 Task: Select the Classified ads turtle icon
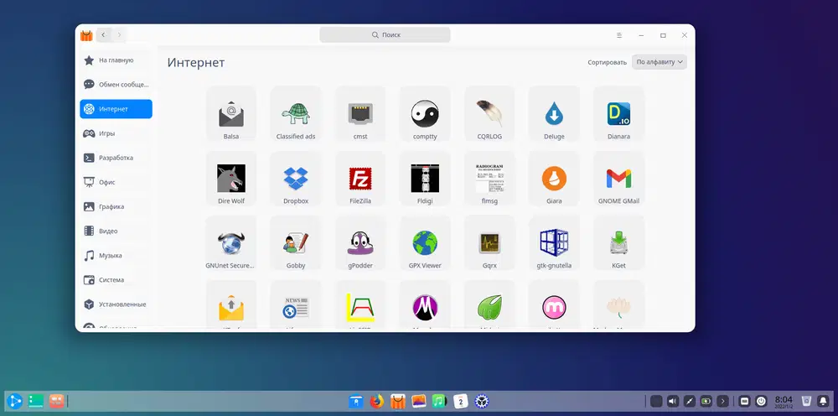[296, 114]
